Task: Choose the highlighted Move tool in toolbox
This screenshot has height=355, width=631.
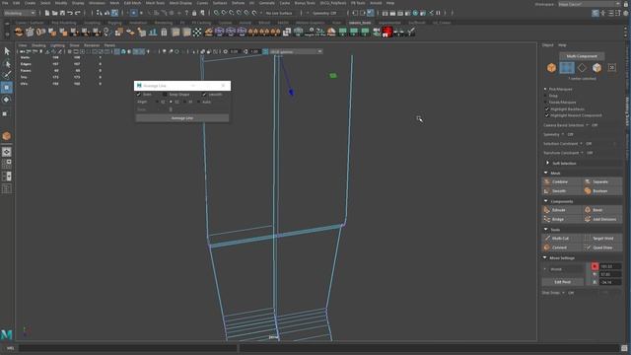Action: [7, 87]
